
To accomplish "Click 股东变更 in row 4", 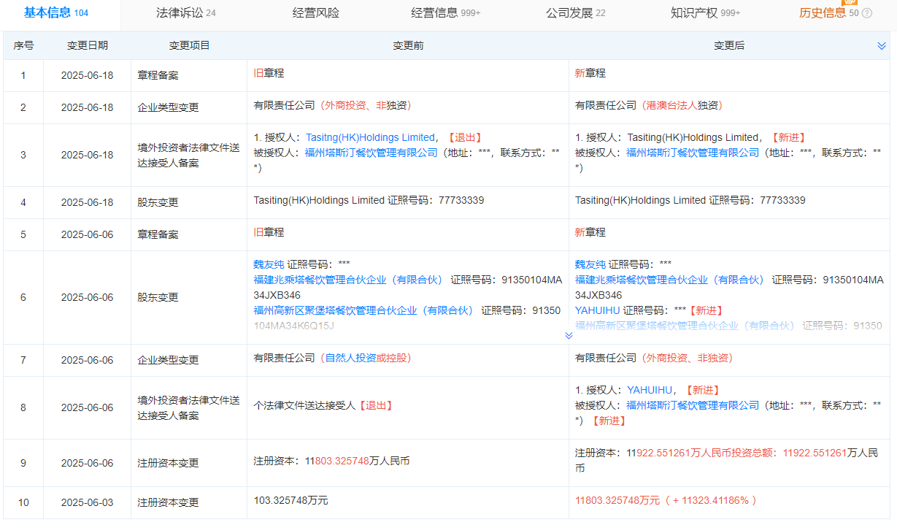I will [158, 202].
